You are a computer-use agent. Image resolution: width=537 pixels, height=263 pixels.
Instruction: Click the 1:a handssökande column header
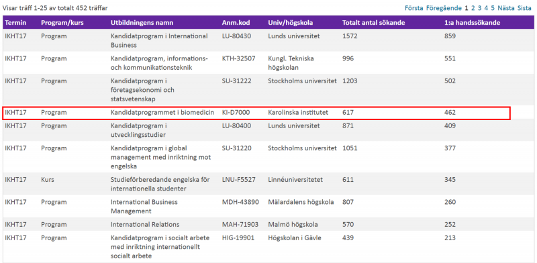472,23
